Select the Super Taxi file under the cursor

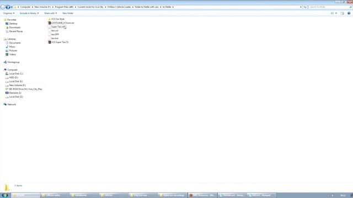[57, 27]
